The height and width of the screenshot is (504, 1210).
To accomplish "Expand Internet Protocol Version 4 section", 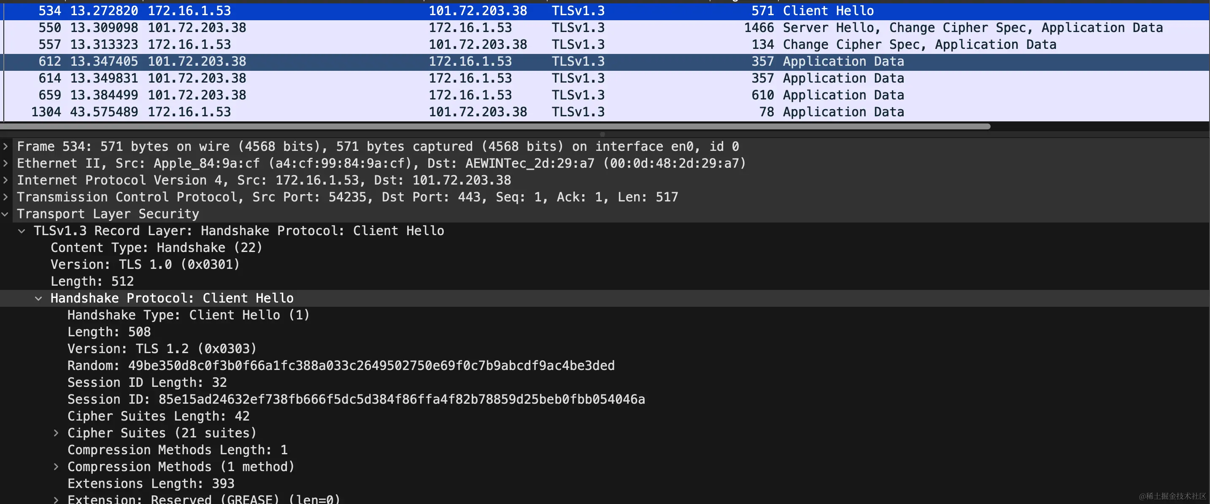I will tap(5, 180).
